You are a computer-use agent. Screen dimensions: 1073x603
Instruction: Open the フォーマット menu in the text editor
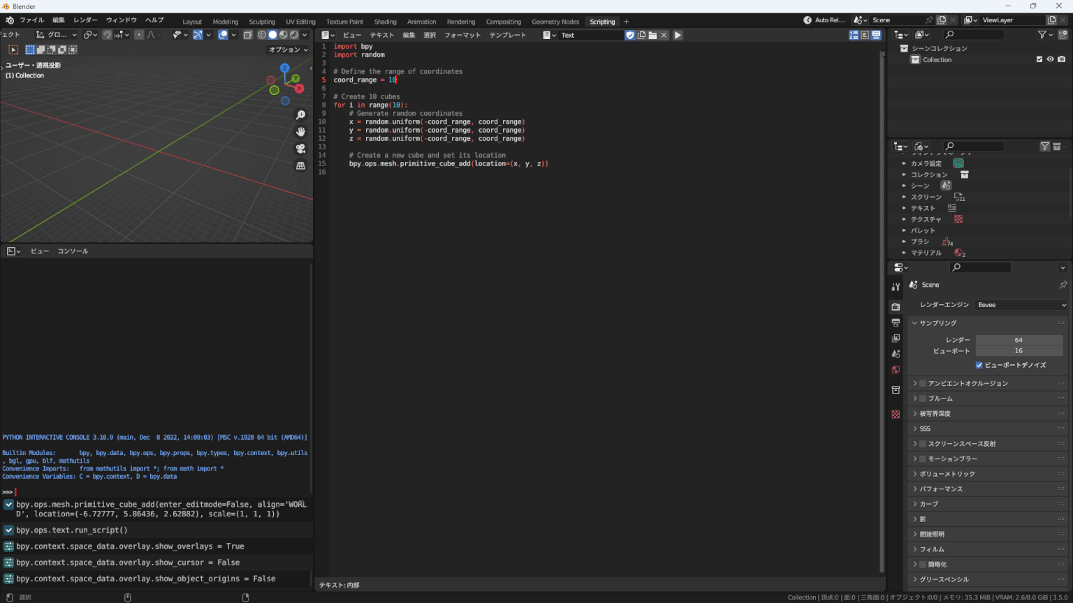462,34
